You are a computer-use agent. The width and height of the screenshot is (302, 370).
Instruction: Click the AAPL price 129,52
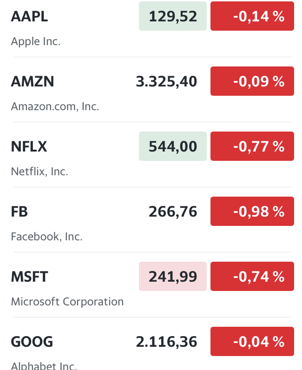tap(173, 17)
